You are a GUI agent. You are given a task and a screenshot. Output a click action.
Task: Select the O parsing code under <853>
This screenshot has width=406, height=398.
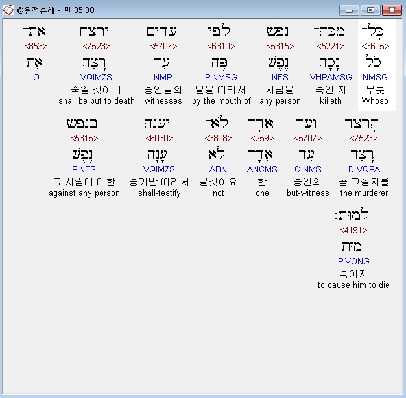[x=36, y=77]
